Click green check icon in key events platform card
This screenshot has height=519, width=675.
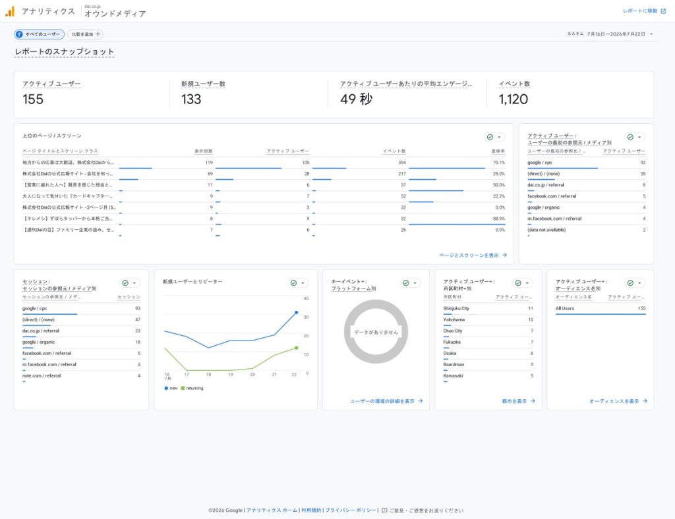pyautogui.click(x=405, y=283)
